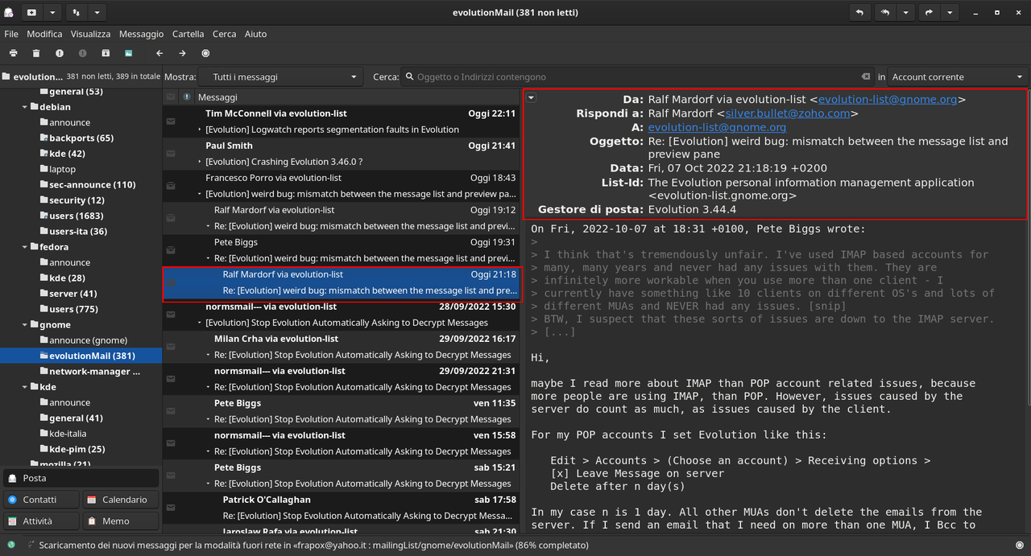Click the envelope status icon on Paul Smith's message
Viewport: 1031px width, 556px height.
pyautogui.click(x=171, y=154)
